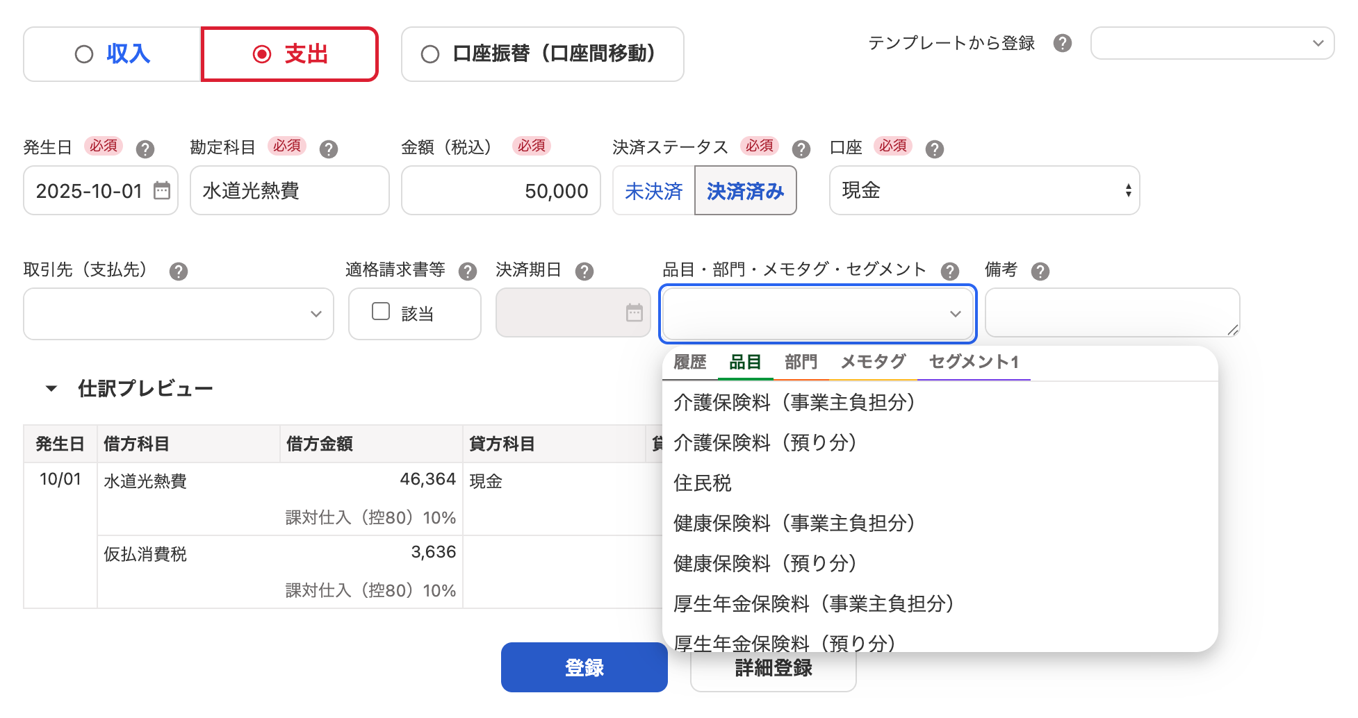Open calendar picker in 決済期日 field
1358x718 pixels.
point(635,312)
